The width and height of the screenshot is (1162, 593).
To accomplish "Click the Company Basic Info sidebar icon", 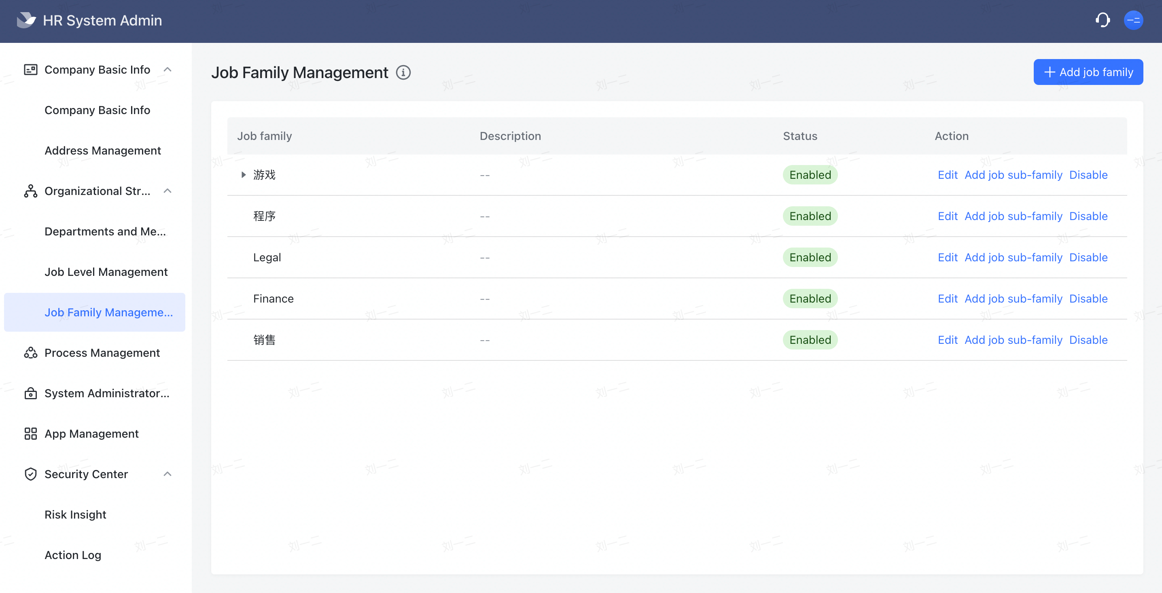I will tap(30, 70).
